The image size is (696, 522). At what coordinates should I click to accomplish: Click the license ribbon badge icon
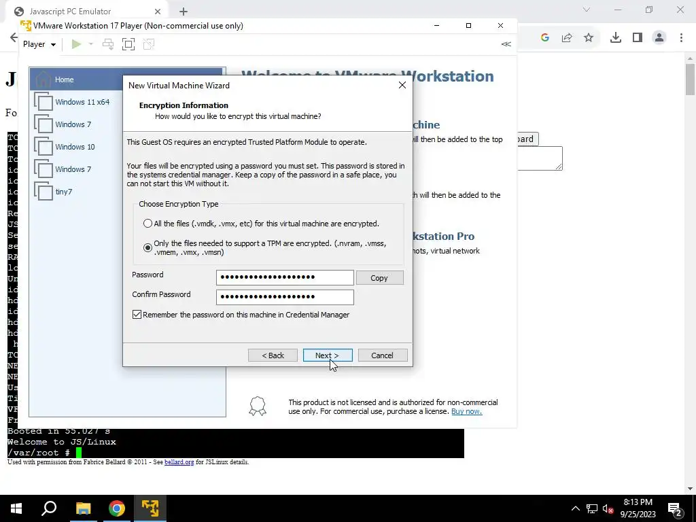258,406
